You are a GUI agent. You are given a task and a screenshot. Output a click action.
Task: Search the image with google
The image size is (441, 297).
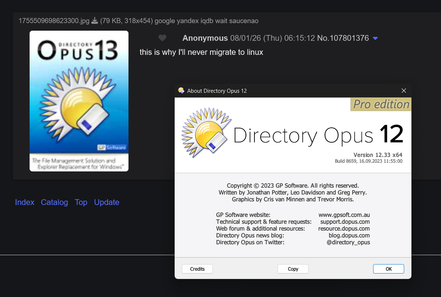tap(165, 21)
